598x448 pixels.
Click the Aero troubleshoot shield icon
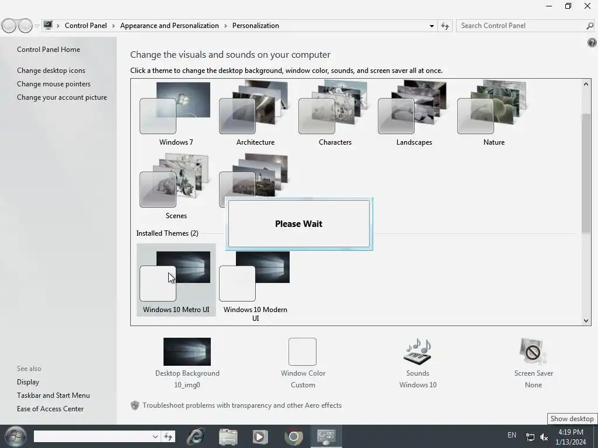click(135, 405)
